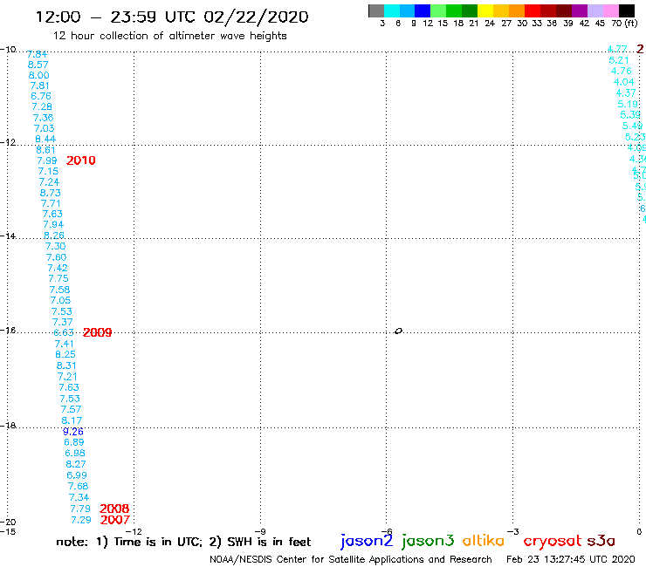Select the 7.79 value beside 2008
Screen dimensions: 646x567
pyautogui.click(x=80, y=509)
